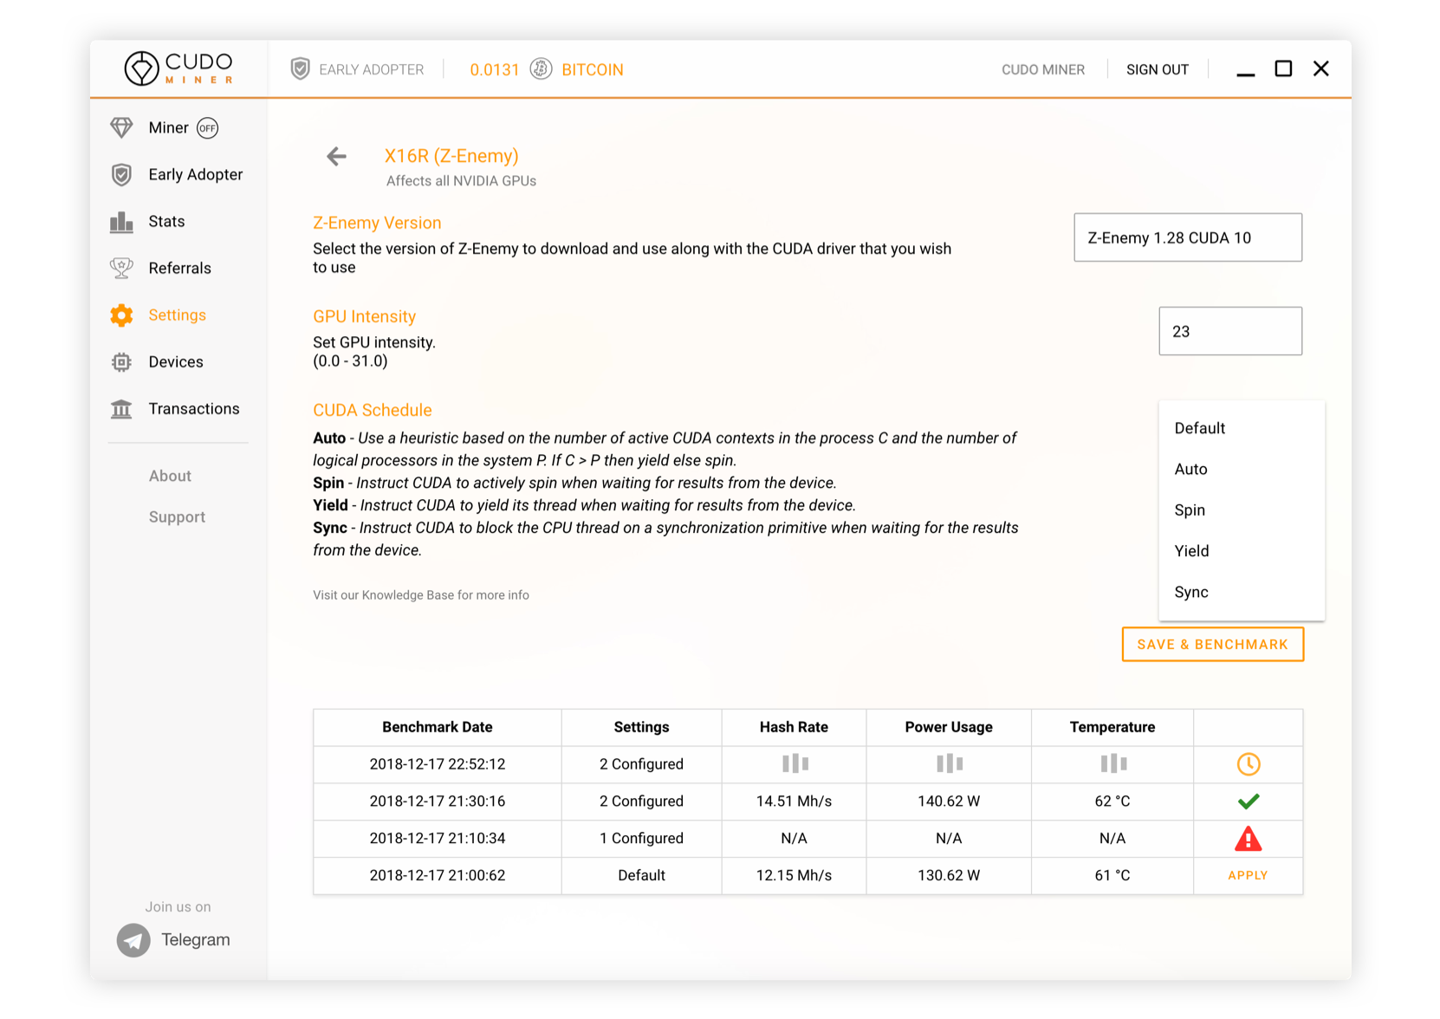Maximize the Cudo Miner window
1440x1019 pixels.
(1283, 68)
